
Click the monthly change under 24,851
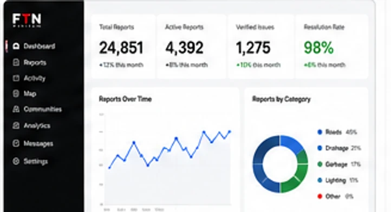121,65
